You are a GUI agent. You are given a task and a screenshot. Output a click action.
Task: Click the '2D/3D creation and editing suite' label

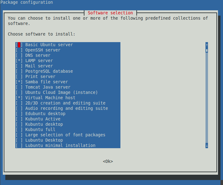[65, 103]
